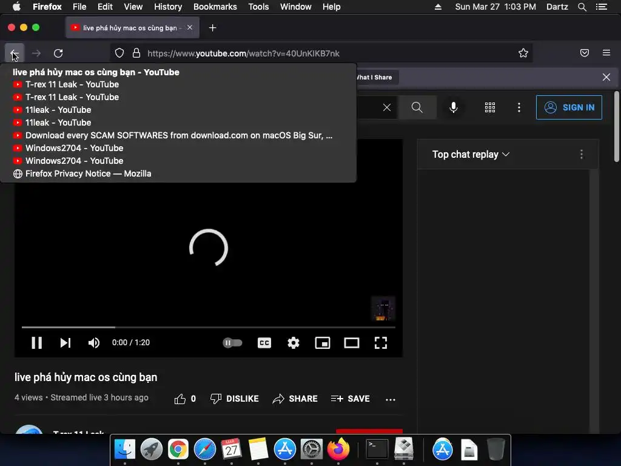Open Calendar from the dock
The image size is (621, 466).
tap(231, 450)
